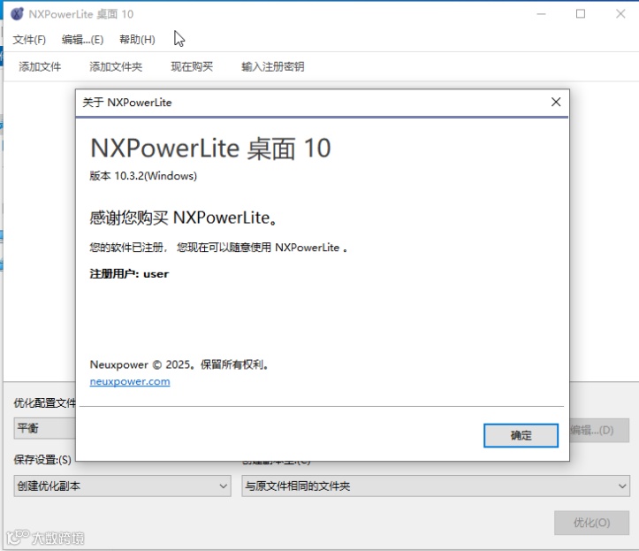639x551 pixels.
Task: Click the version text 版本 10.3.2(Windows)
Action: click(143, 176)
